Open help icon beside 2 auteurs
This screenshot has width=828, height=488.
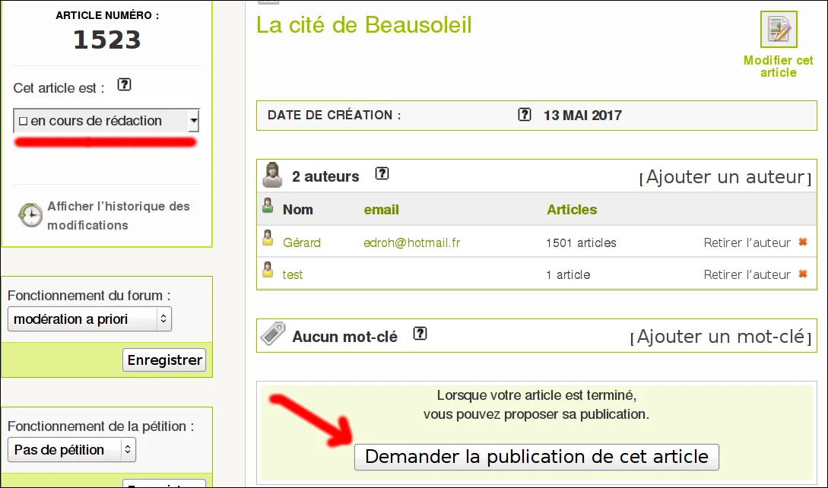pos(382,174)
